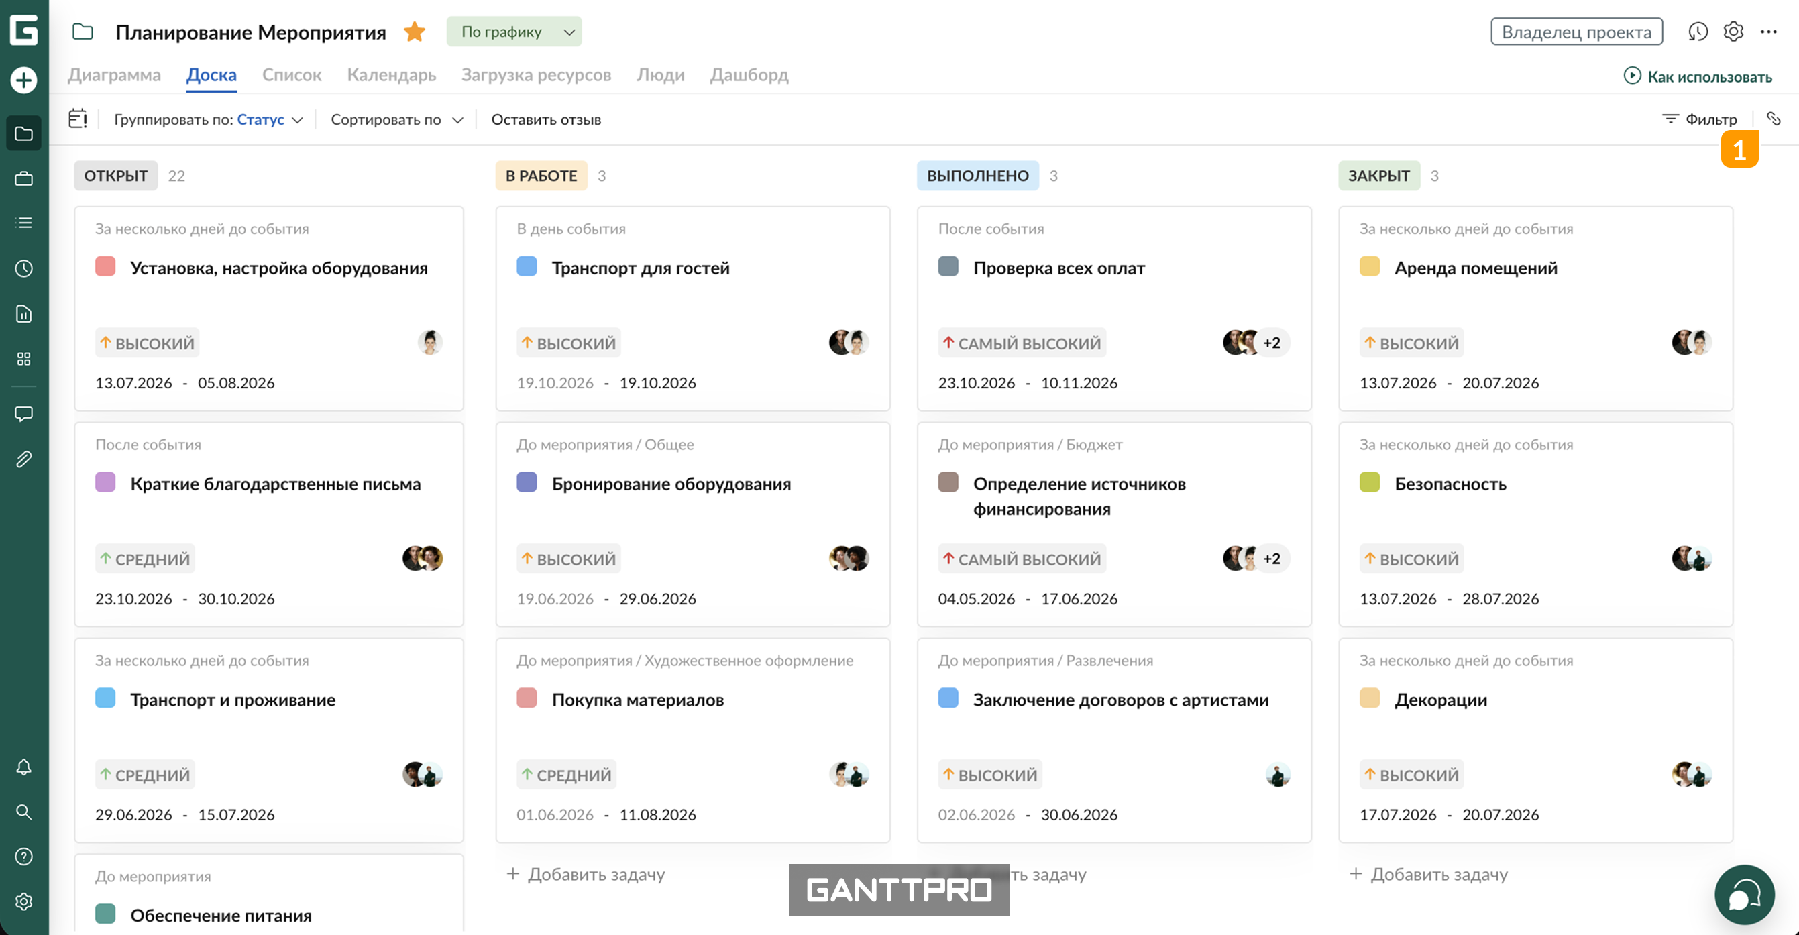
Task: Open the task list sidebar icon
Action: click(x=23, y=223)
